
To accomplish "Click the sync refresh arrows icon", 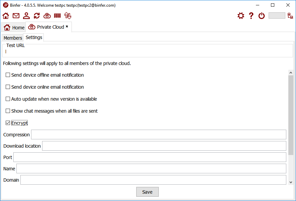I will click(37, 16).
